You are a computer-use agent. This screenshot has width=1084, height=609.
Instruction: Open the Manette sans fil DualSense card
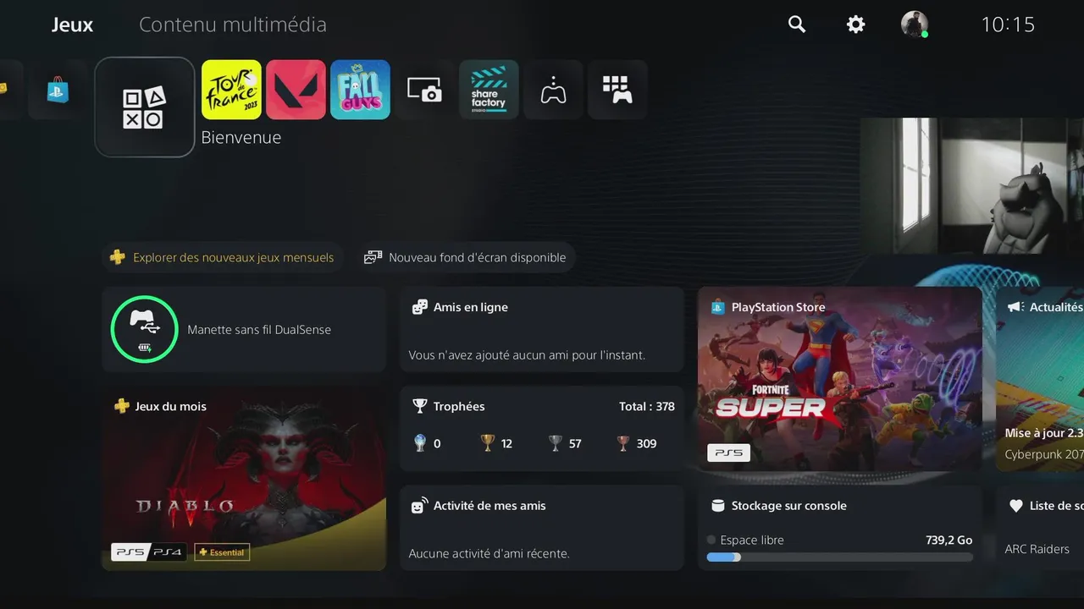coord(244,329)
